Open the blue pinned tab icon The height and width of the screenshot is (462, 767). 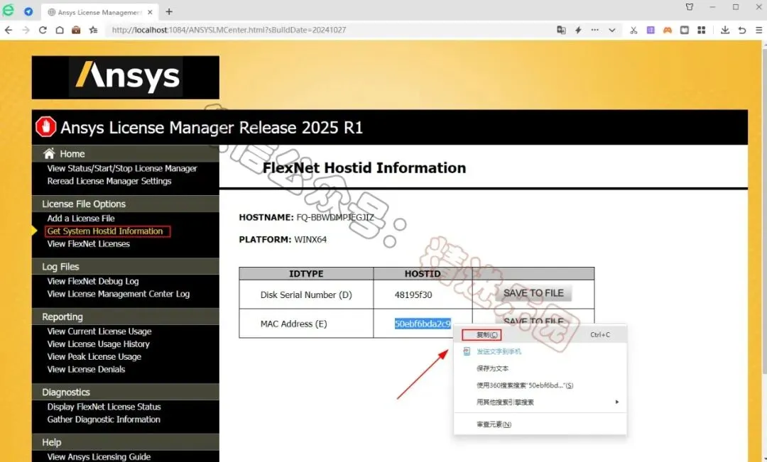(28, 11)
